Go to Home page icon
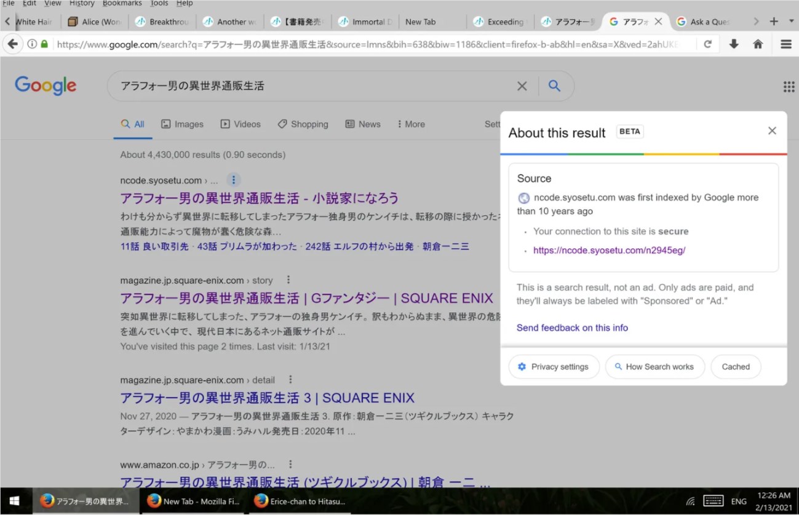This screenshot has width=799, height=515. tap(758, 44)
